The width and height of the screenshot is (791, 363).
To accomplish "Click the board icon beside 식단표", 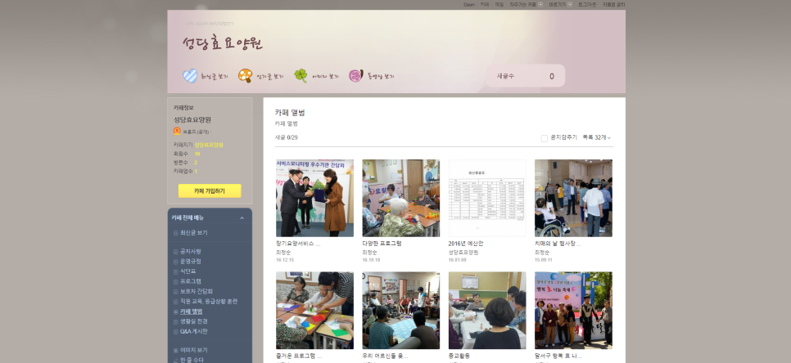I will pos(175,272).
